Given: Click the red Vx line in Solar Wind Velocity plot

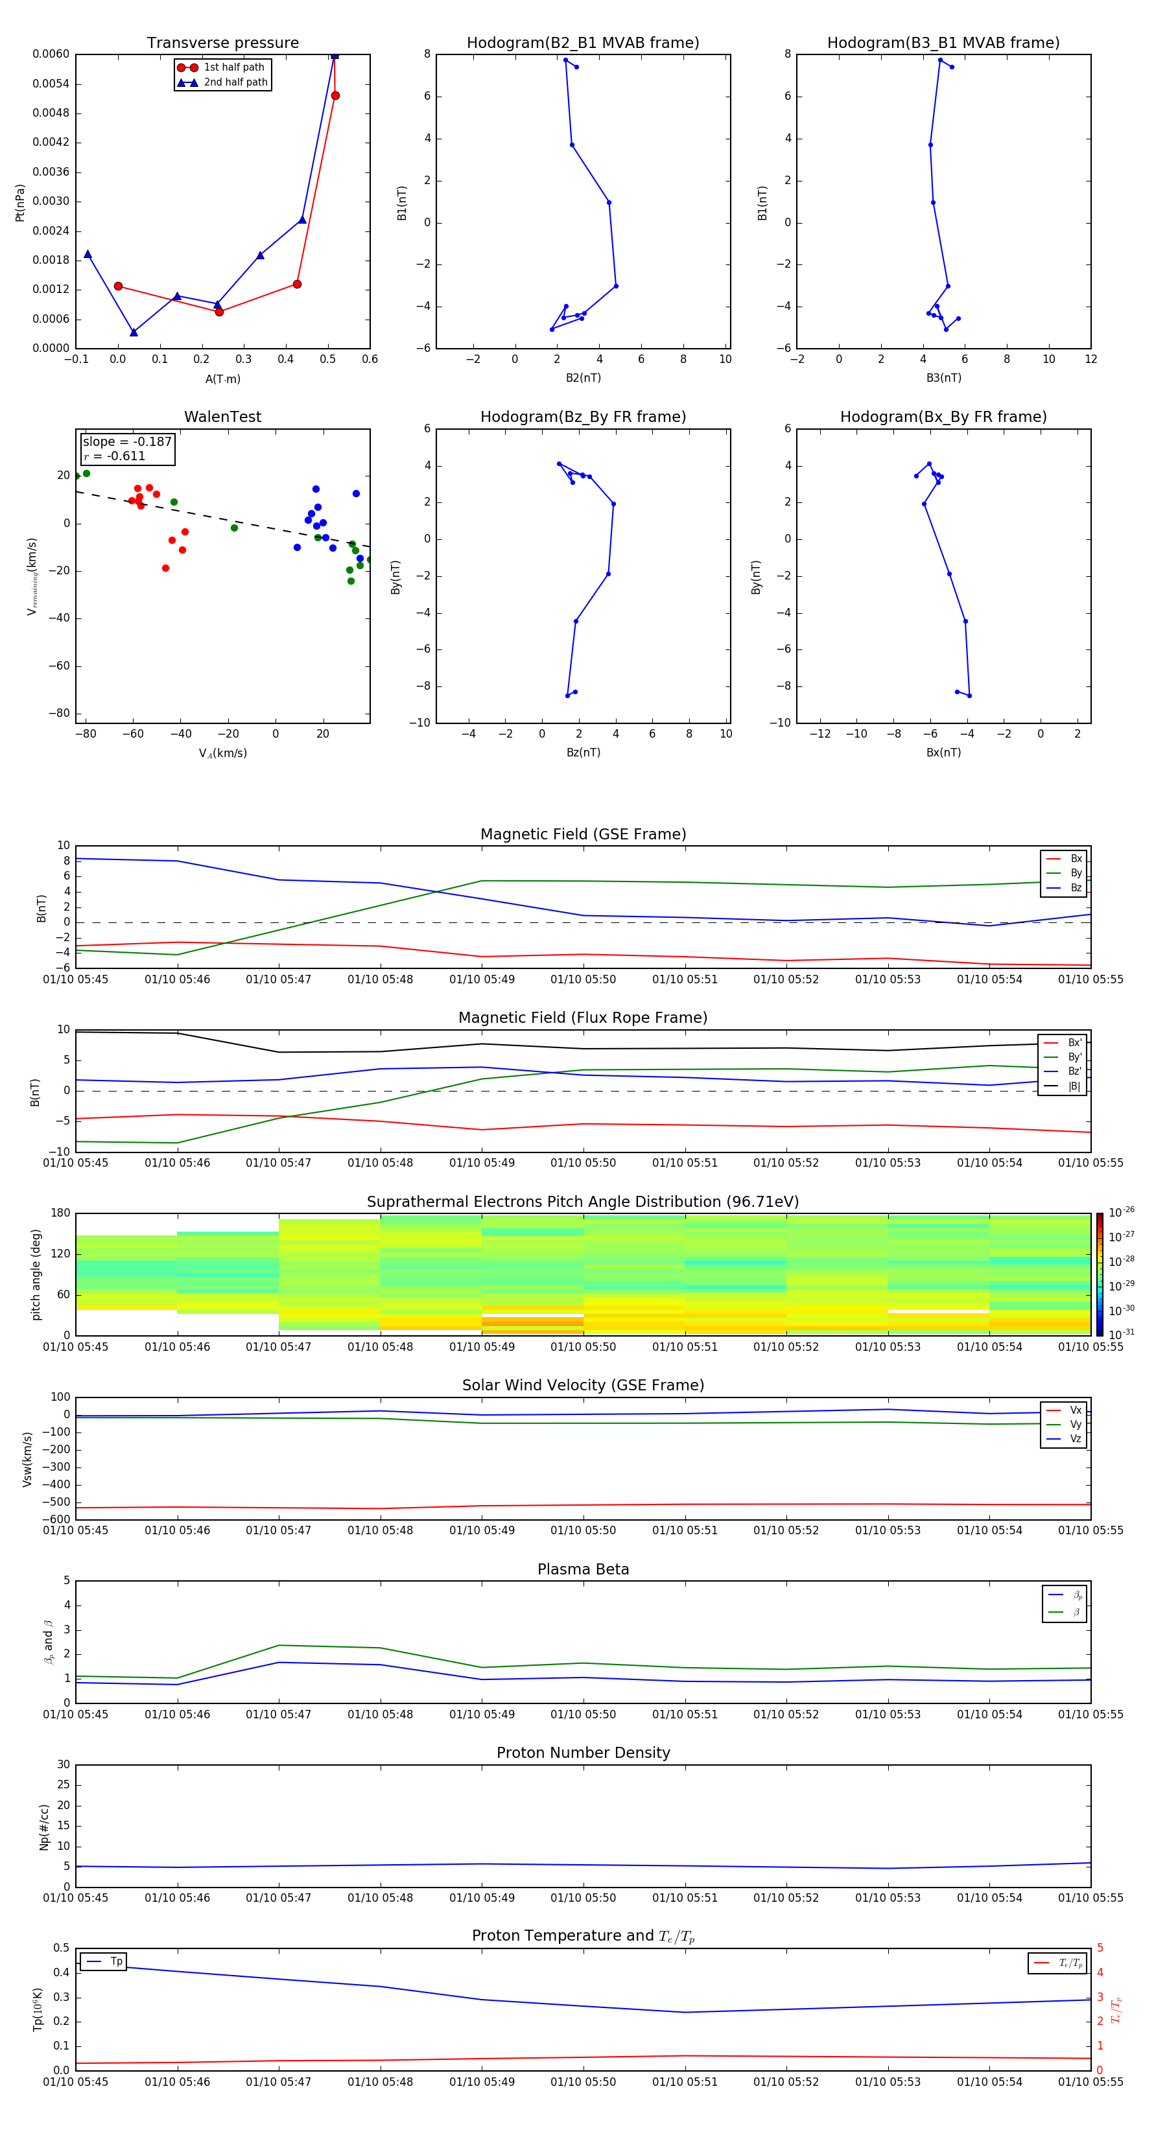Looking at the screenshot, I should pos(583,1504).
